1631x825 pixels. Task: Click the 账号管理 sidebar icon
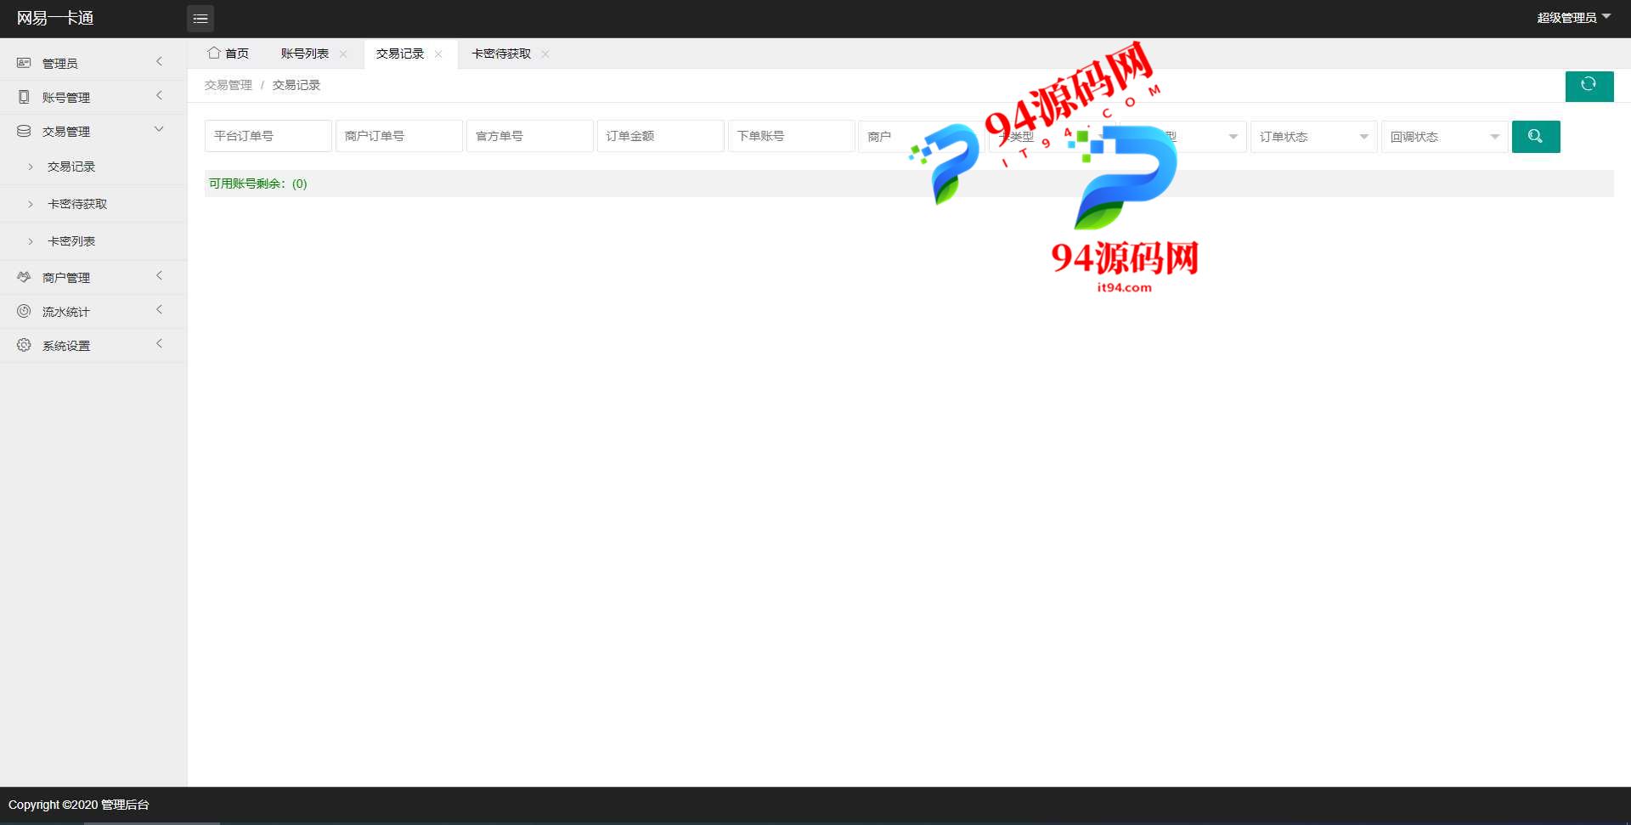(x=24, y=97)
